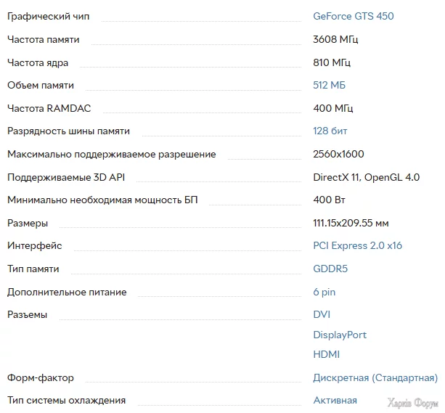Click the 810 МГц core frequency value
The width and height of the screenshot is (445, 413).
[x=332, y=62]
